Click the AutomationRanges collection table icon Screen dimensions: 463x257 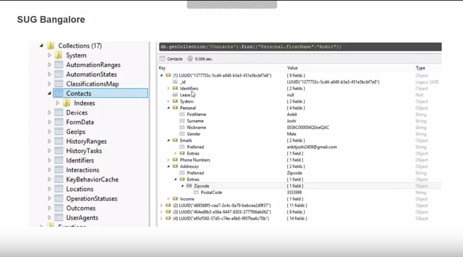(x=59, y=65)
